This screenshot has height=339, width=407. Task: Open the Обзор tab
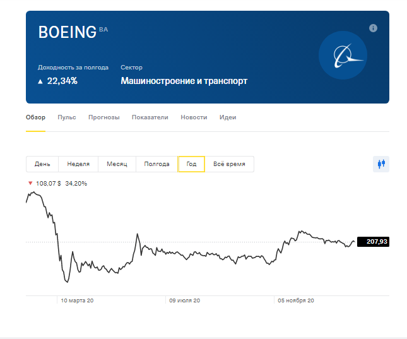[35, 117]
